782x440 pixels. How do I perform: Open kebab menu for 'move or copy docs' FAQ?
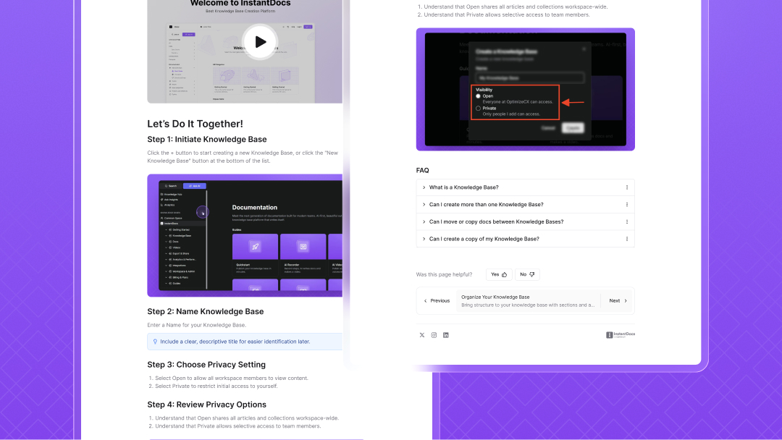tap(627, 221)
